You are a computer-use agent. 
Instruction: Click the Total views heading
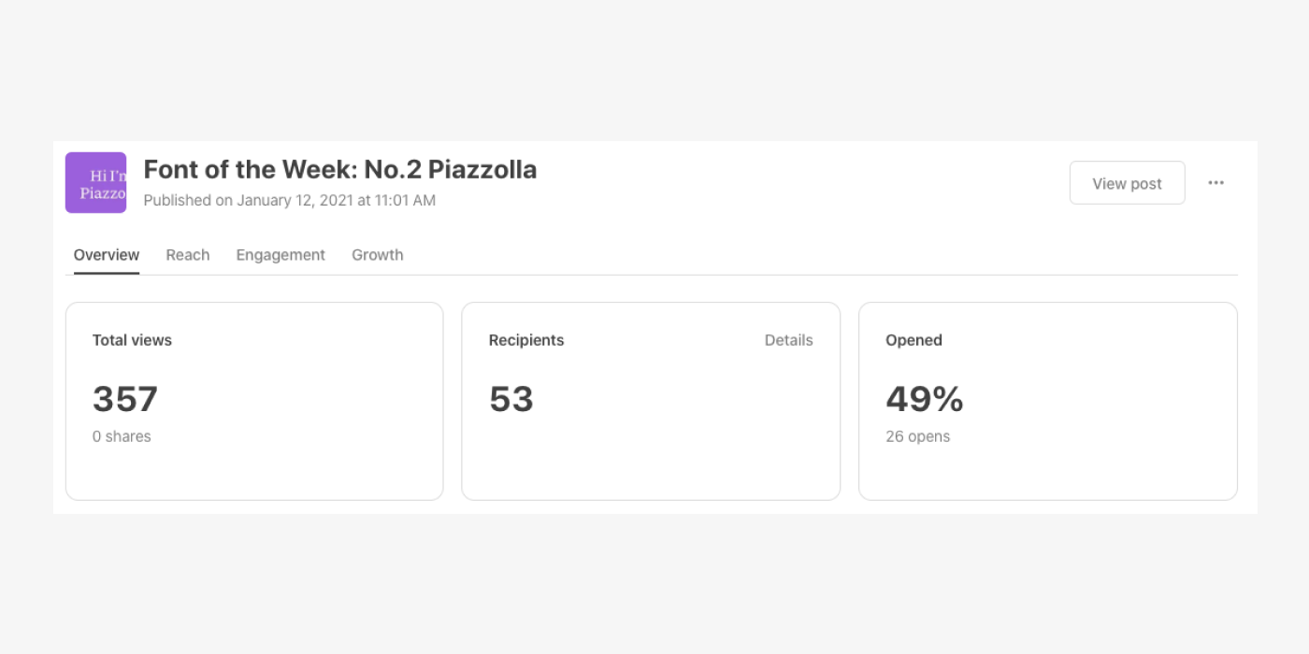point(132,340)
